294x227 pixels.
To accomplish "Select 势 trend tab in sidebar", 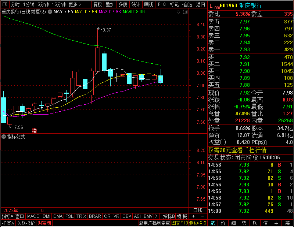I will 244,223.
